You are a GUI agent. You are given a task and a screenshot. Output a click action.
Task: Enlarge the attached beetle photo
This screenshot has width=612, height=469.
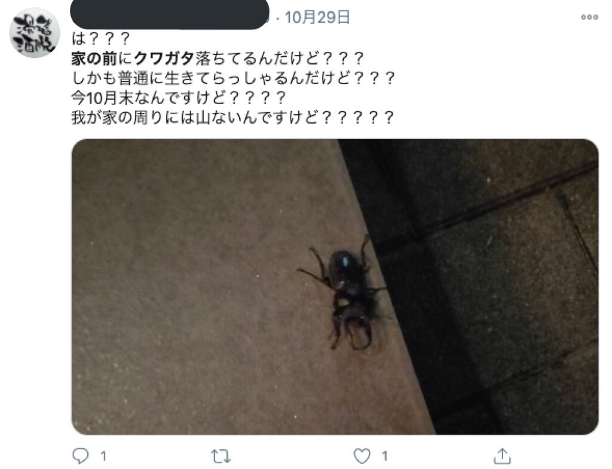[335, 287]
